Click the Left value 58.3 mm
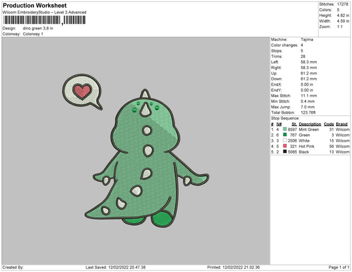Image resolution: width=352 pixels, height=272 pixels. (309, 62)
